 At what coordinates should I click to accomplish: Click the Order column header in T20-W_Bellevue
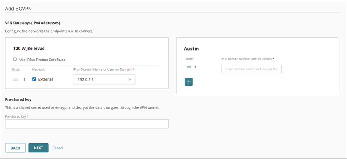[16, 69]
